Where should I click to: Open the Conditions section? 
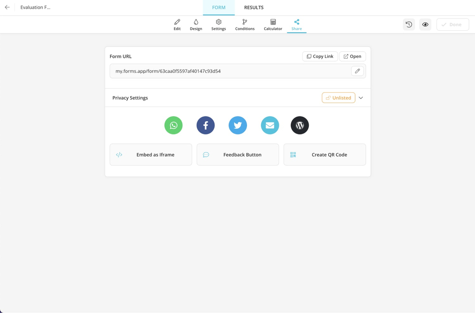click(x=245, y=25)
